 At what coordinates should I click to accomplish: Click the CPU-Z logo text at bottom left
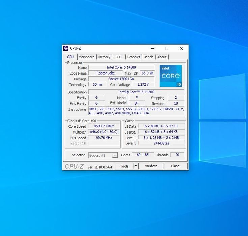pyautogui.click(x=74, y=166)
